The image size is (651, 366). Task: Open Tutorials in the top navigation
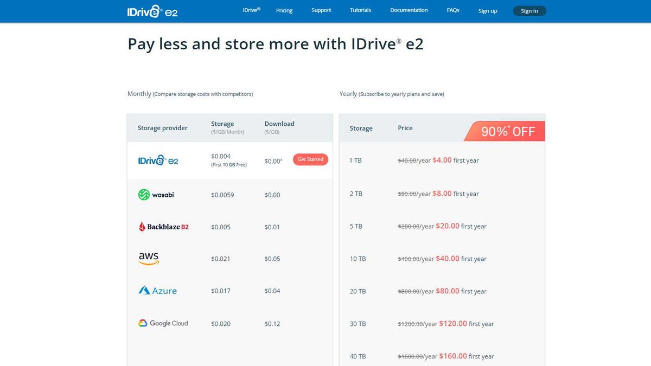pyautogui.click(x=361, y=10)
